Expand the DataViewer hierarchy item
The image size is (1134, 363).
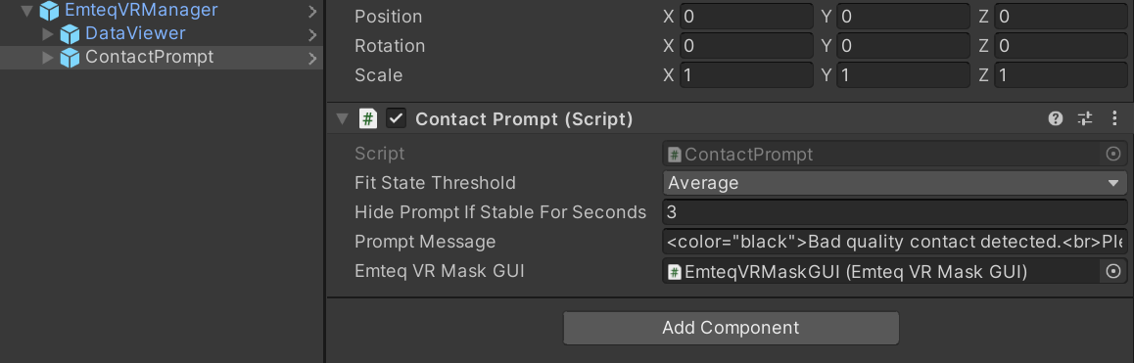48,34
